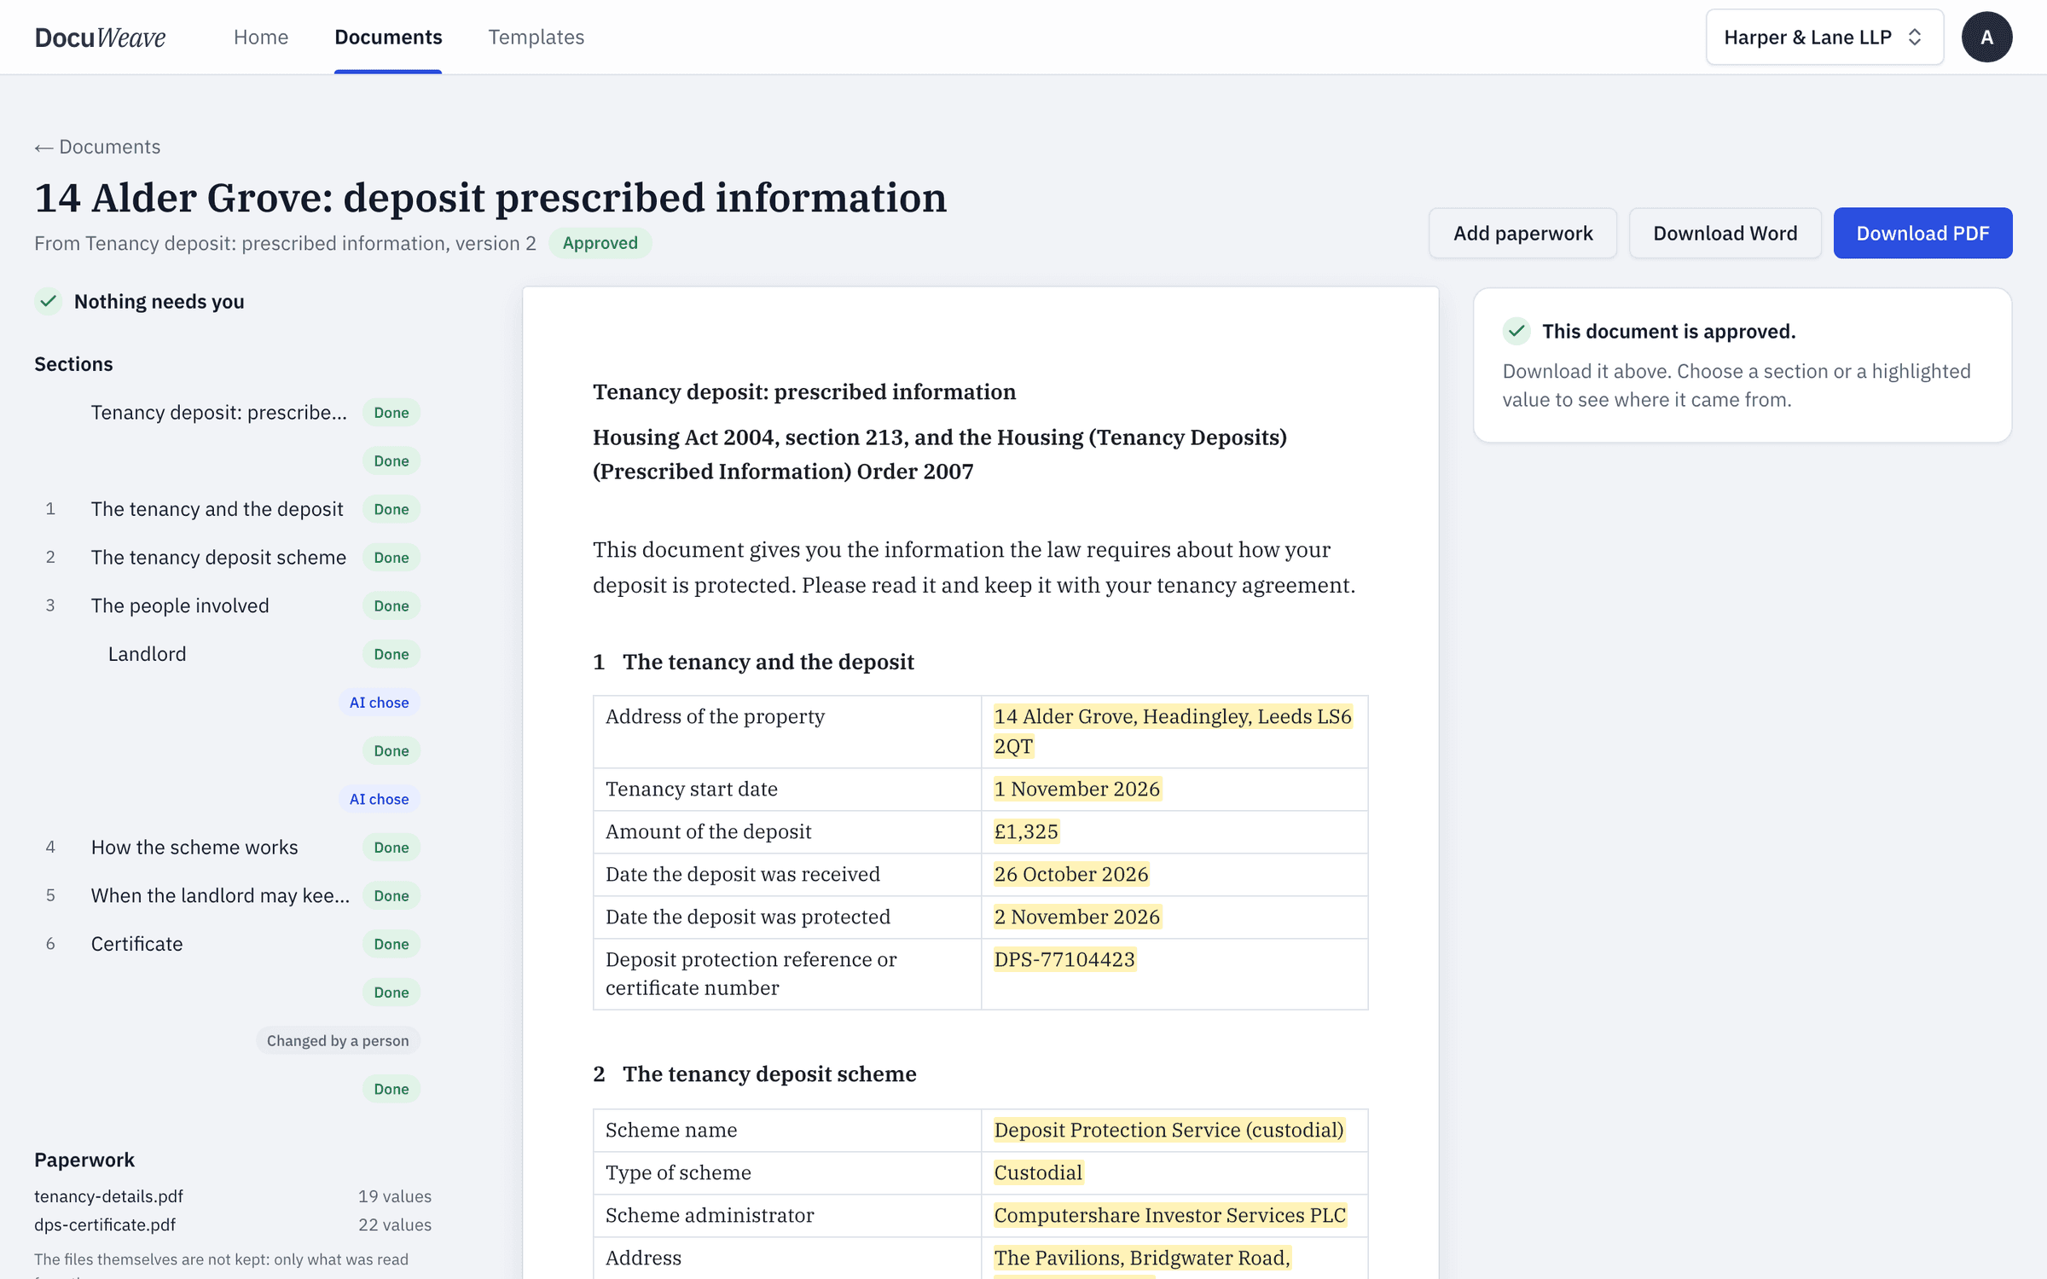Click the check icon next to This document is approved
The image size is (2047, 1279).
[1516, 331]
